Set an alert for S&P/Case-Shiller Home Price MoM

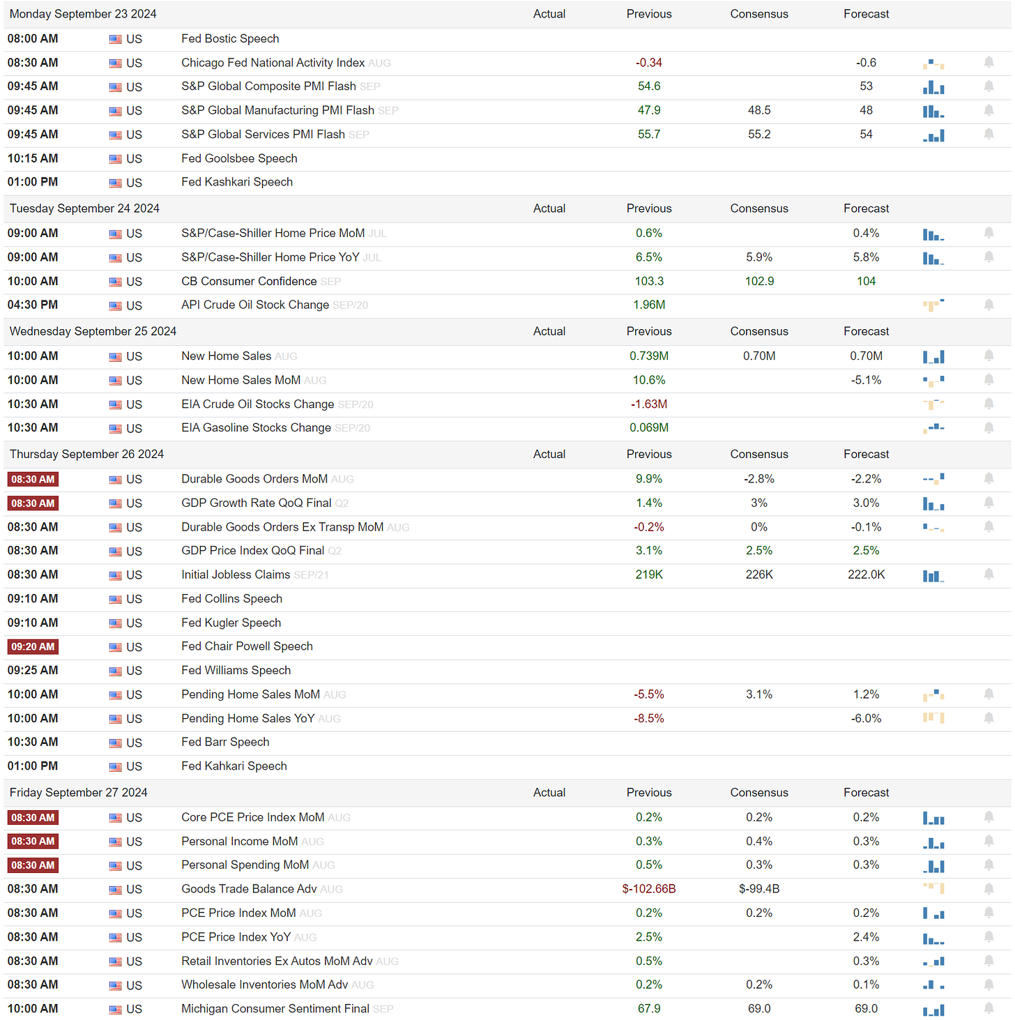(x=989, y=233)
